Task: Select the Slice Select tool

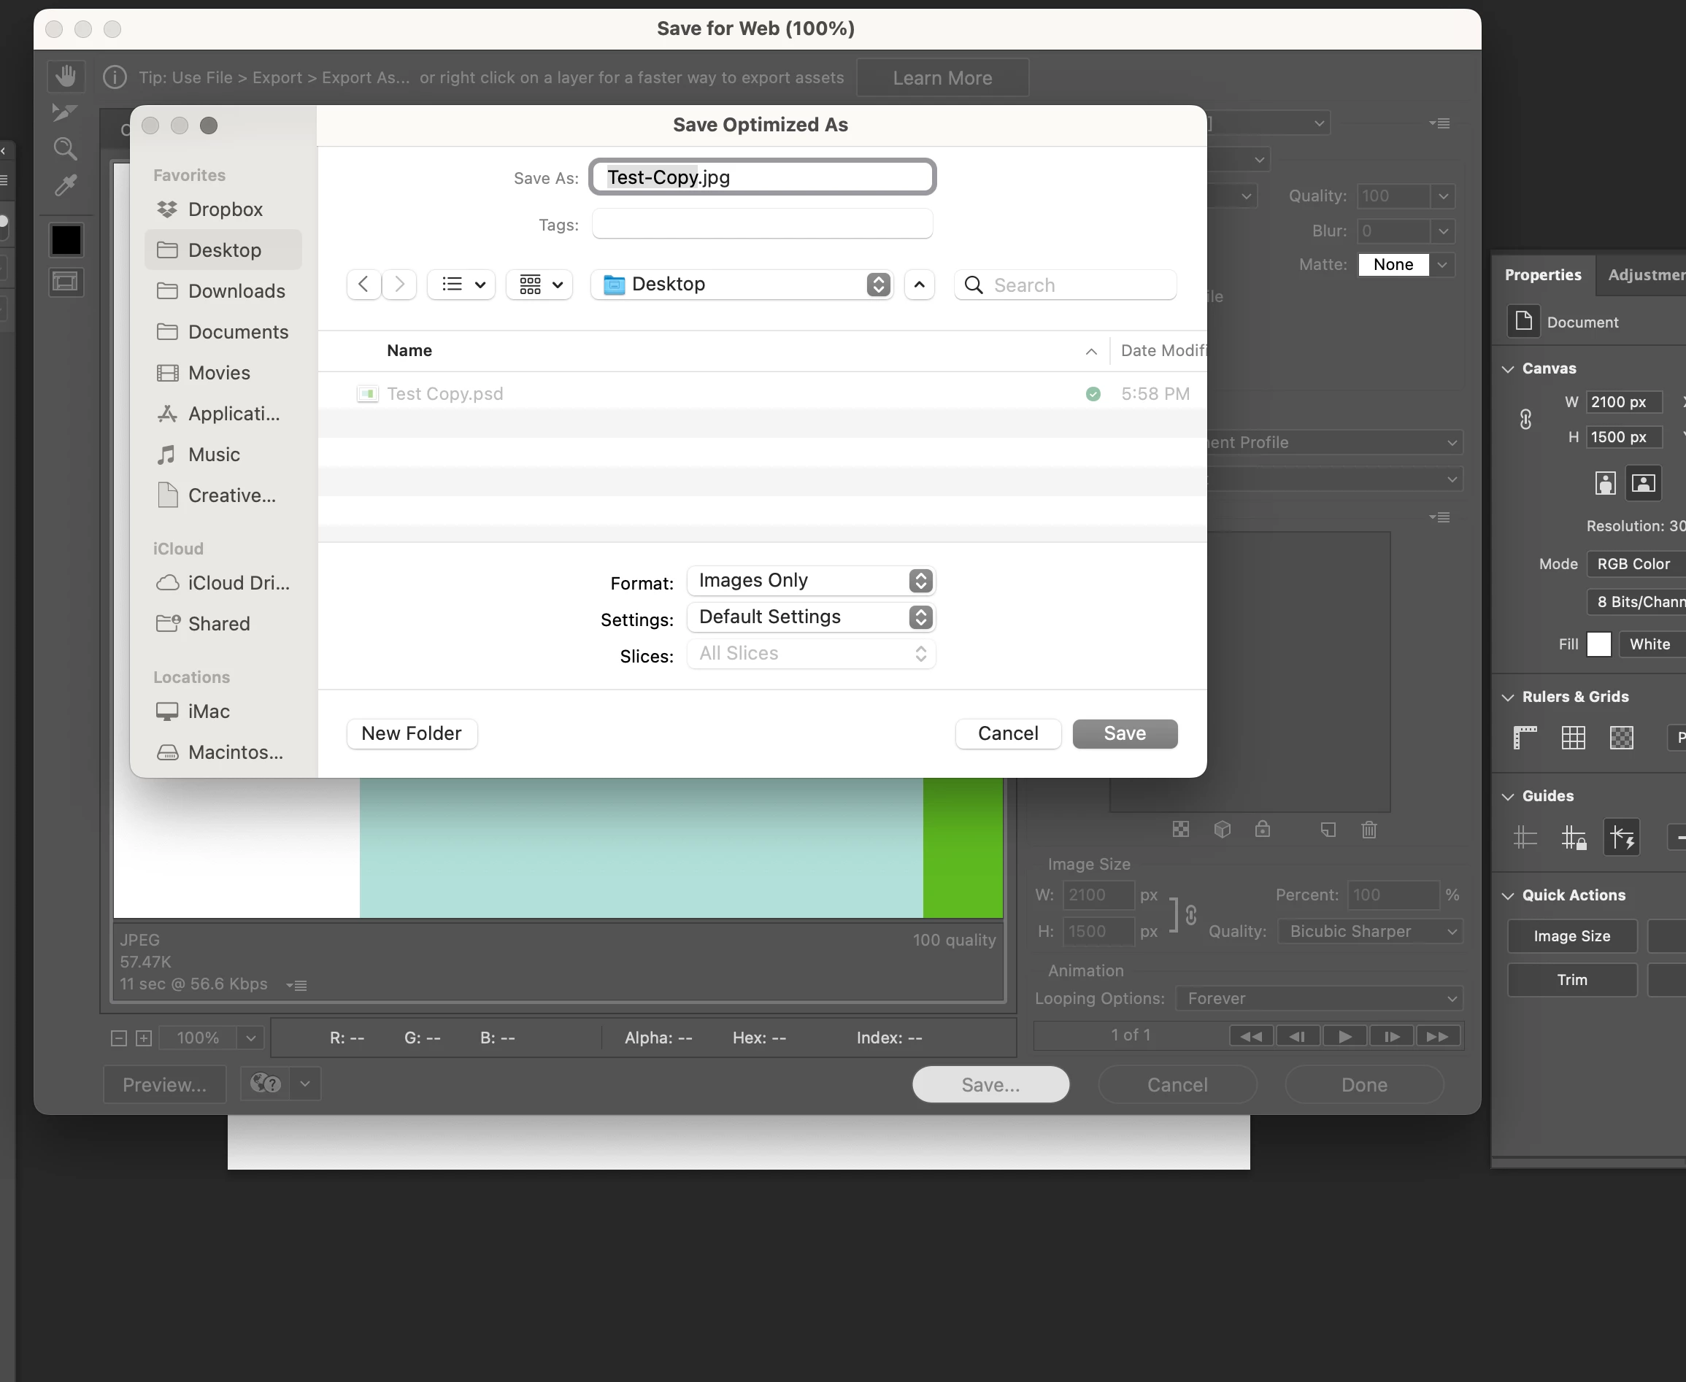Action: [65, 112]
